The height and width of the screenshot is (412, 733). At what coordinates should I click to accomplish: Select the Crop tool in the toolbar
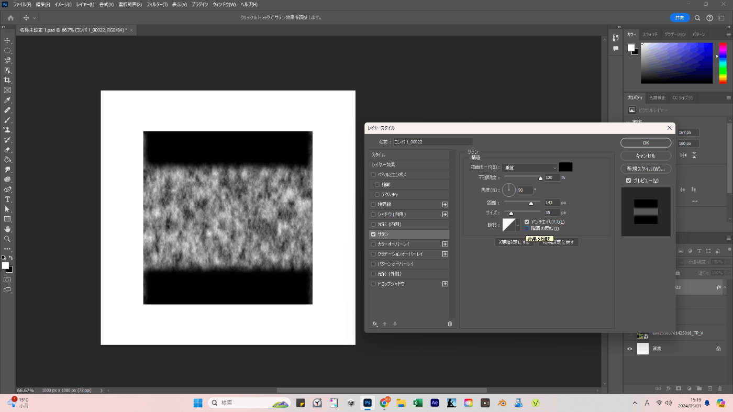click(7, 80)
